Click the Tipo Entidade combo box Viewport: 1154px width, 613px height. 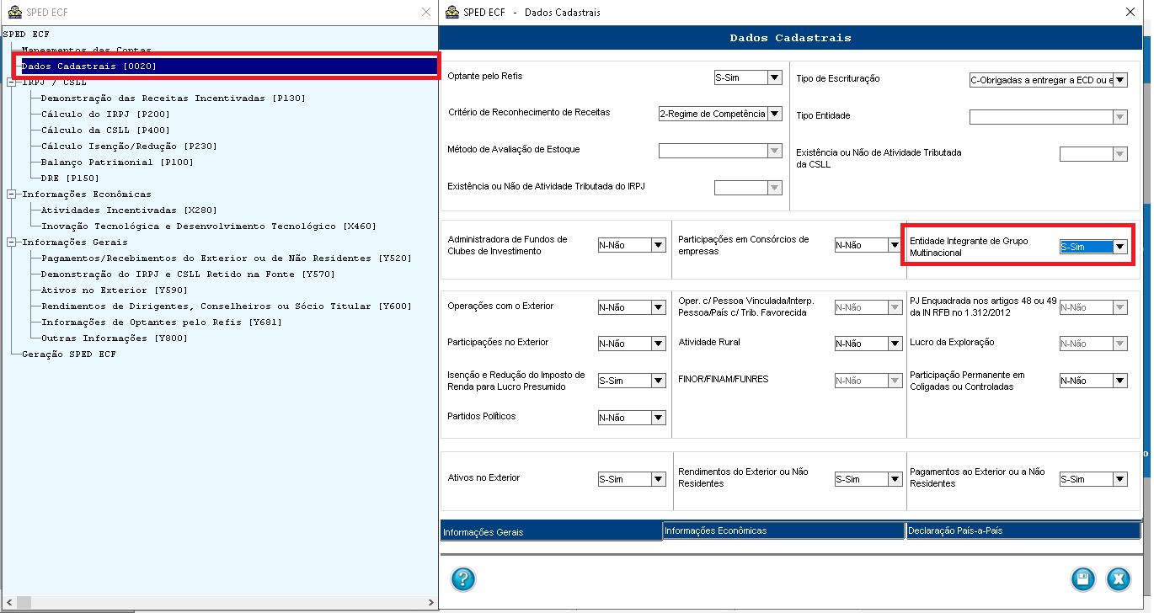(x=1049, y=117)
